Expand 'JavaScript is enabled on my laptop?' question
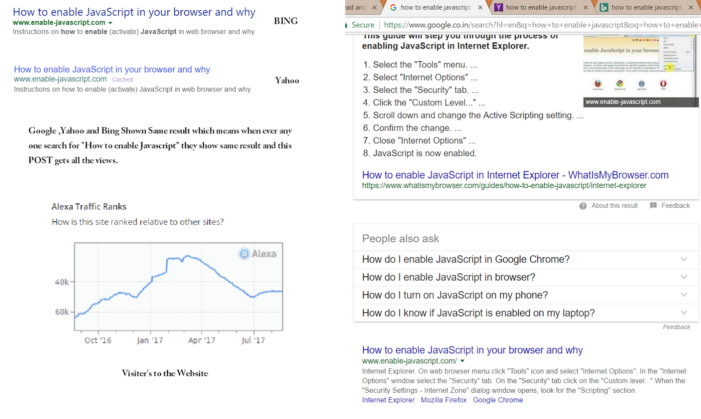Image resolution: width=701 pixels, height=419 pixels. coord(526,313)
